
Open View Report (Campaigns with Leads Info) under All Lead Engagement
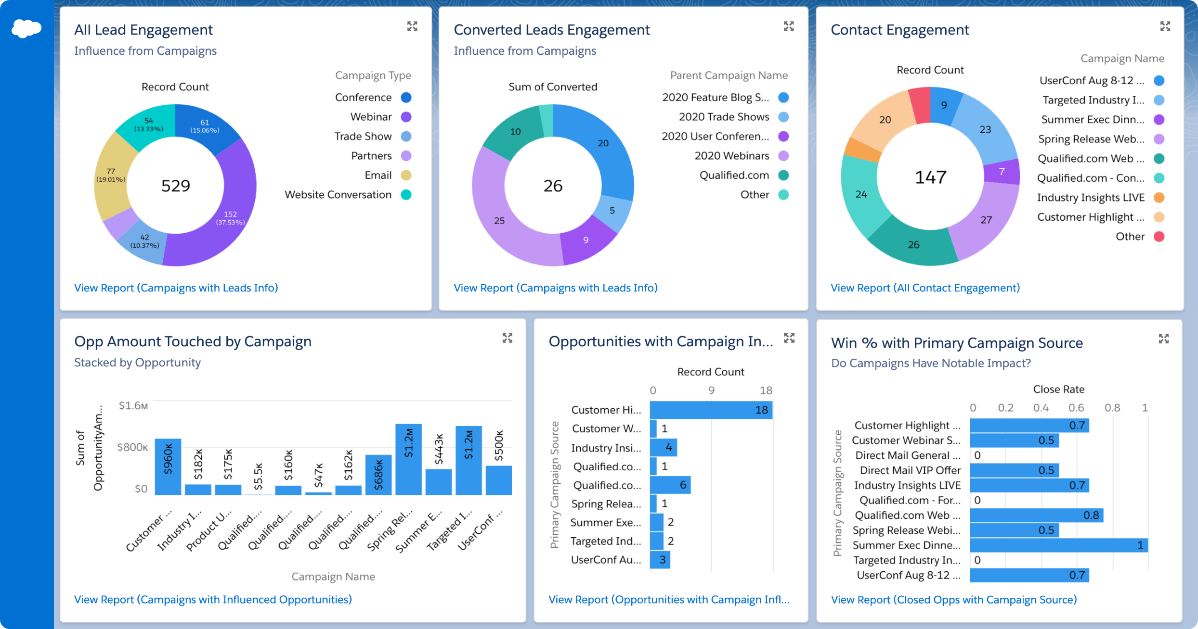point(176,288)
